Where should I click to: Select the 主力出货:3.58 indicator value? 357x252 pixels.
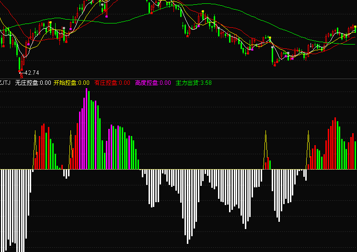point(194,83)
